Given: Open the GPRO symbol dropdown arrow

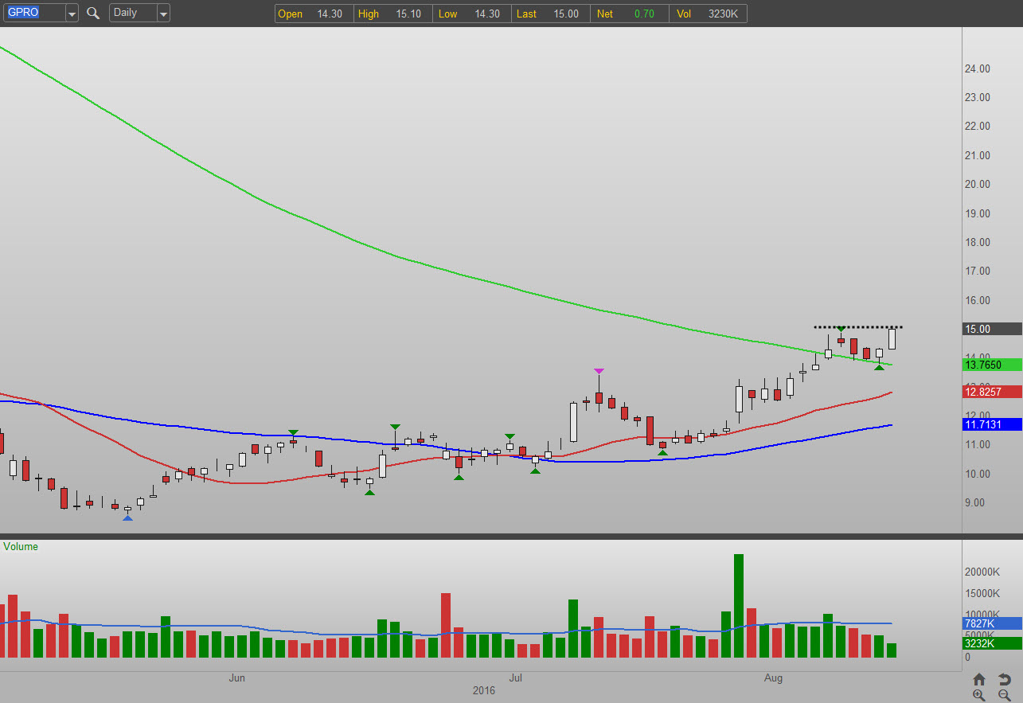Looking at the screenshot, I should [72, 13].
